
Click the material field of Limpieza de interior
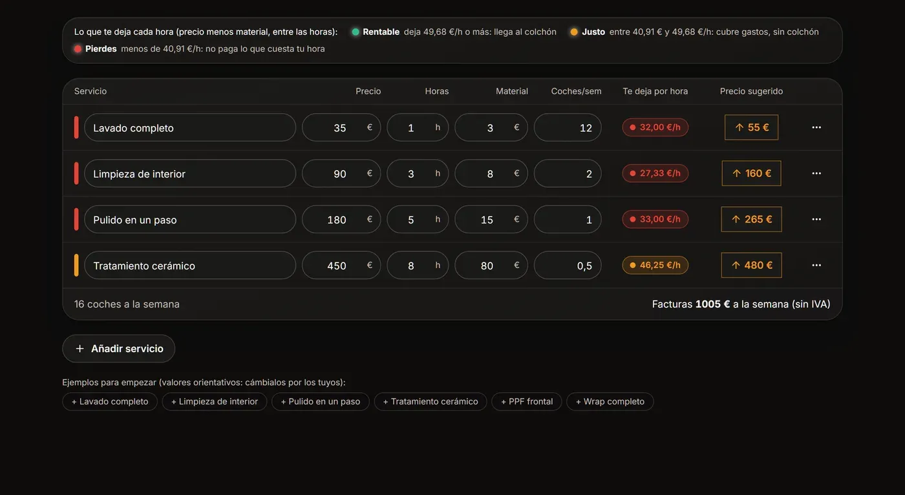coord(491,173)
